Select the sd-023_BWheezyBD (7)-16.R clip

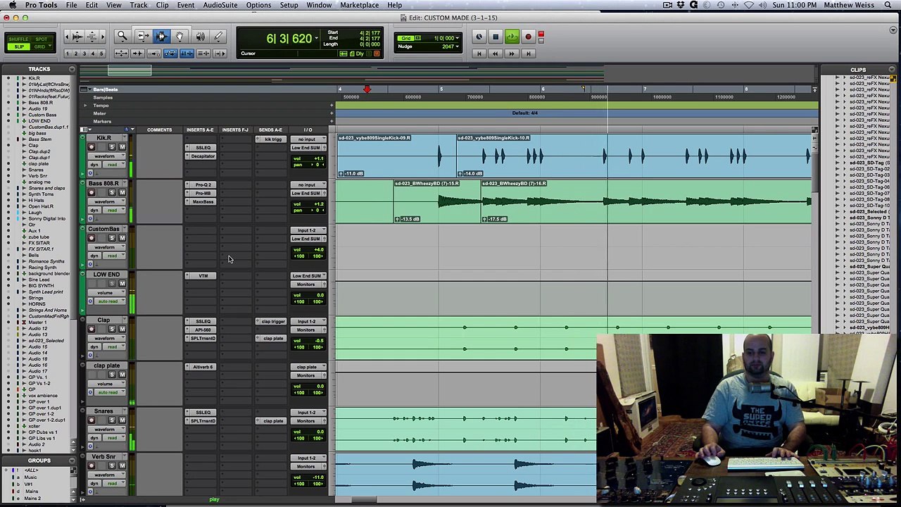646,202
